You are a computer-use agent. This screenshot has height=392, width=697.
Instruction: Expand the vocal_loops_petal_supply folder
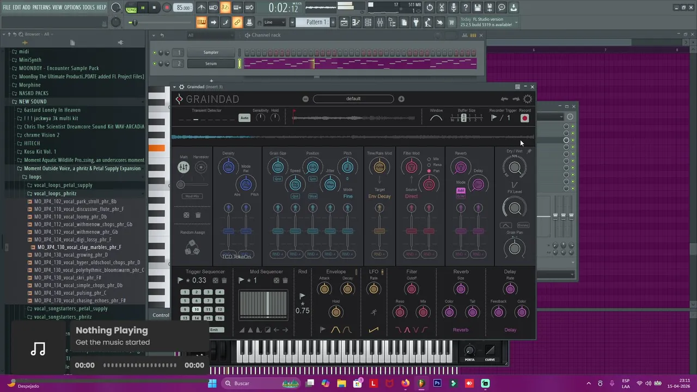click(63, 185)
